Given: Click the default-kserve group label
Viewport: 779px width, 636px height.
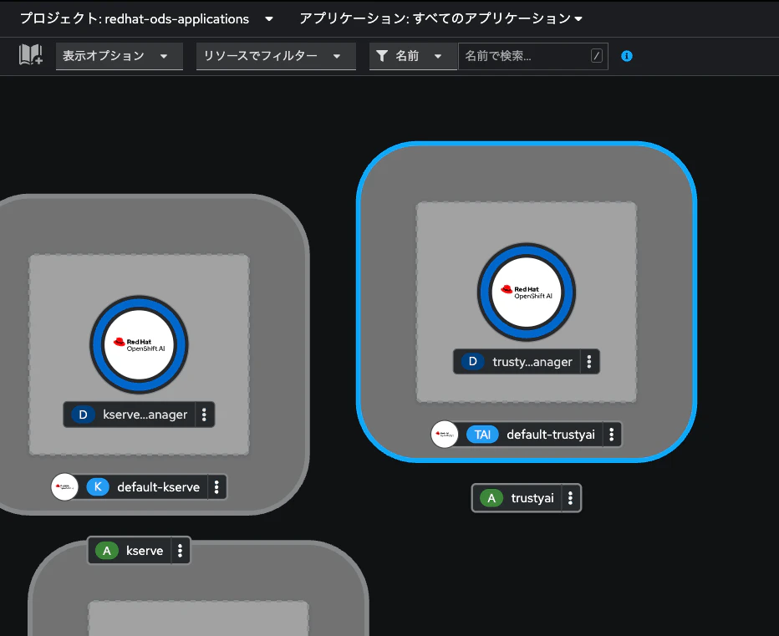Looking at the screenshot, I should click(159, 487).
